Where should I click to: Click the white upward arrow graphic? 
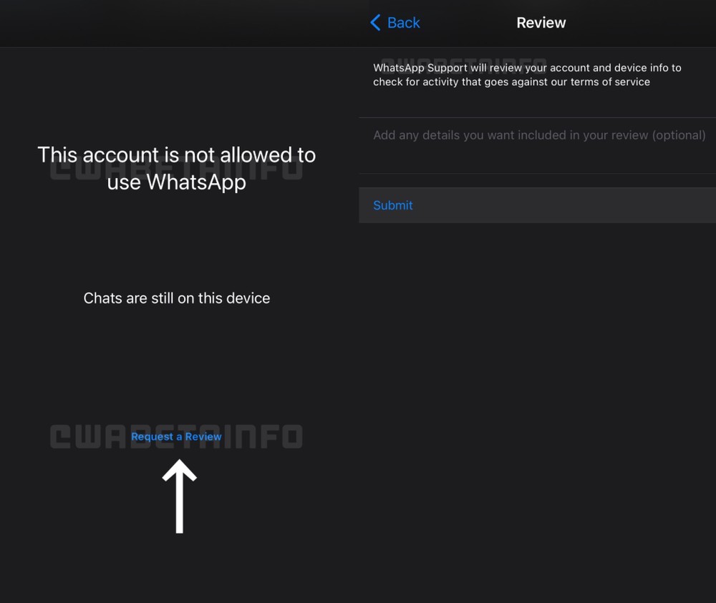(180, 496)
